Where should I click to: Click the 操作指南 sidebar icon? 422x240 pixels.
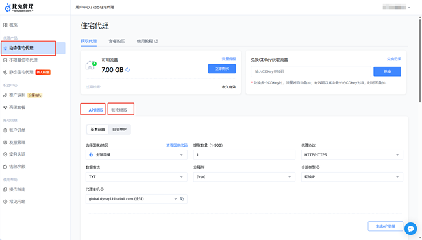(x=5, y=190)
